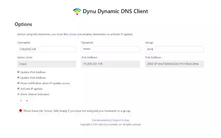This screenshot has height=138, width=221.
Task: Click the Username input field
Action: [x=47, y=49]
